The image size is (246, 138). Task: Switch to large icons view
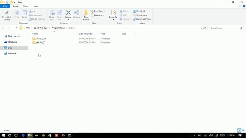click(x=243, y=130)
